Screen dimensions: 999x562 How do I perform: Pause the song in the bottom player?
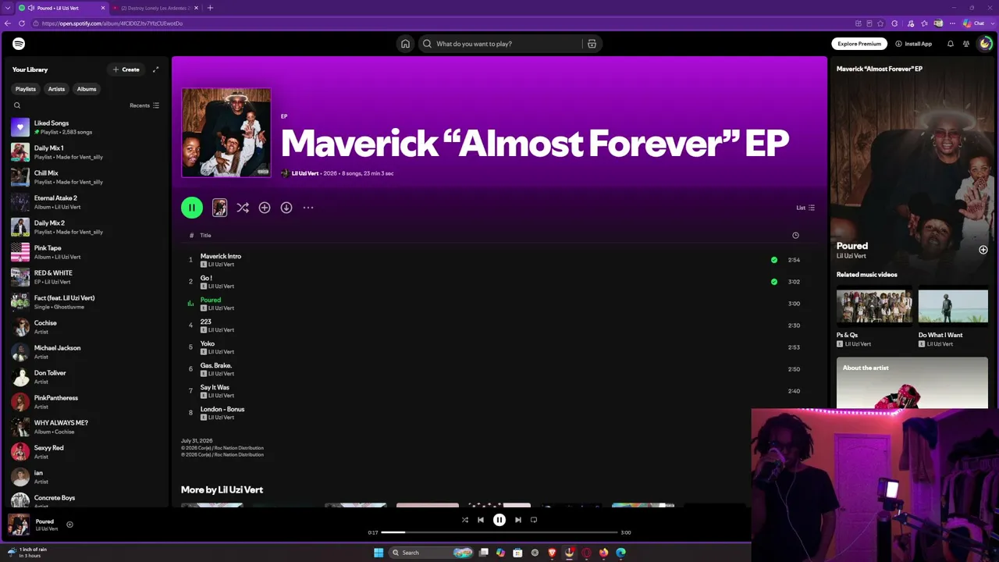click(x=499, y=520)
